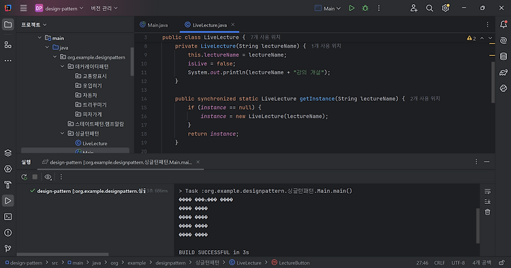Open the 버전 관리 version control menu
Screen dimensions: 511x268
coord(104,8)
